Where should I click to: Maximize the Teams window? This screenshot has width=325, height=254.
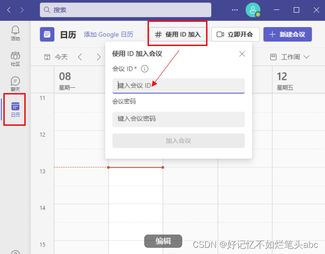[296, 10]
